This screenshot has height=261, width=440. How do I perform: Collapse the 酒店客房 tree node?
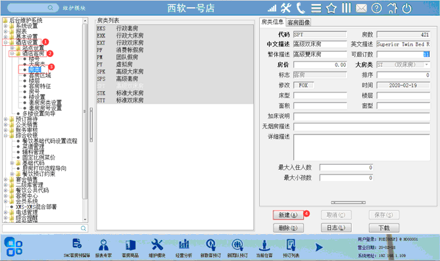[12, 53]
